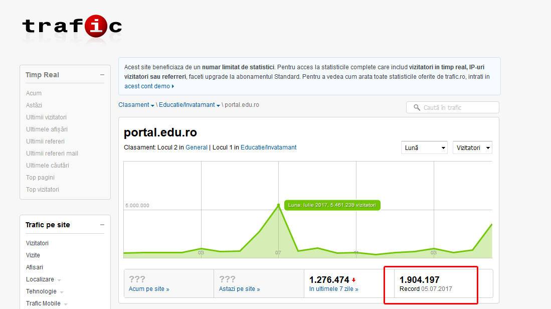The width and height of the screenshot is (551, 309).
Task: Open the Vizitatori metric dropdown
Action: point(472,148)
